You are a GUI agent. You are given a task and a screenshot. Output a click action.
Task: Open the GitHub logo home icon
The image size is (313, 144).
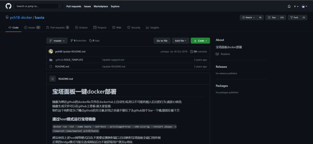8,6
